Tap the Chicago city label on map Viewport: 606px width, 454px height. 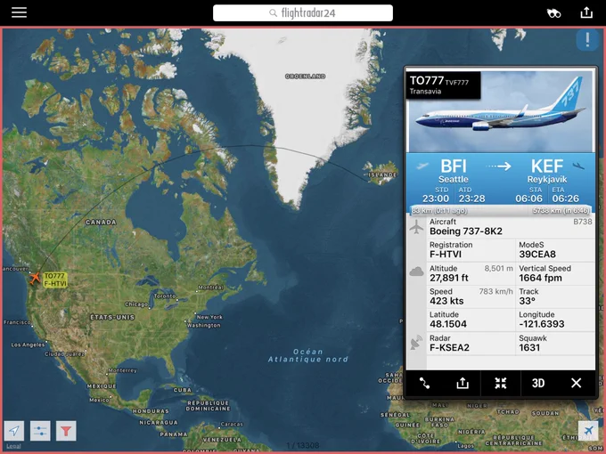pos(136,304)
